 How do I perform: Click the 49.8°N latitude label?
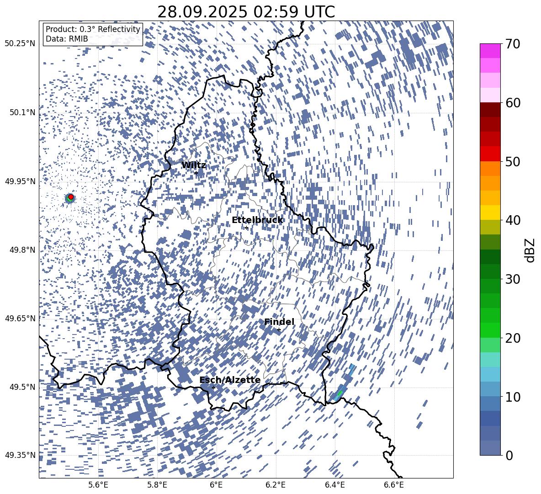(x=22, y=250)
